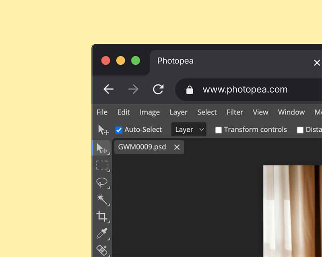Close the GWM0009.psd document tab
Screen dimensions: 322x257
click(x=177, y=147)
